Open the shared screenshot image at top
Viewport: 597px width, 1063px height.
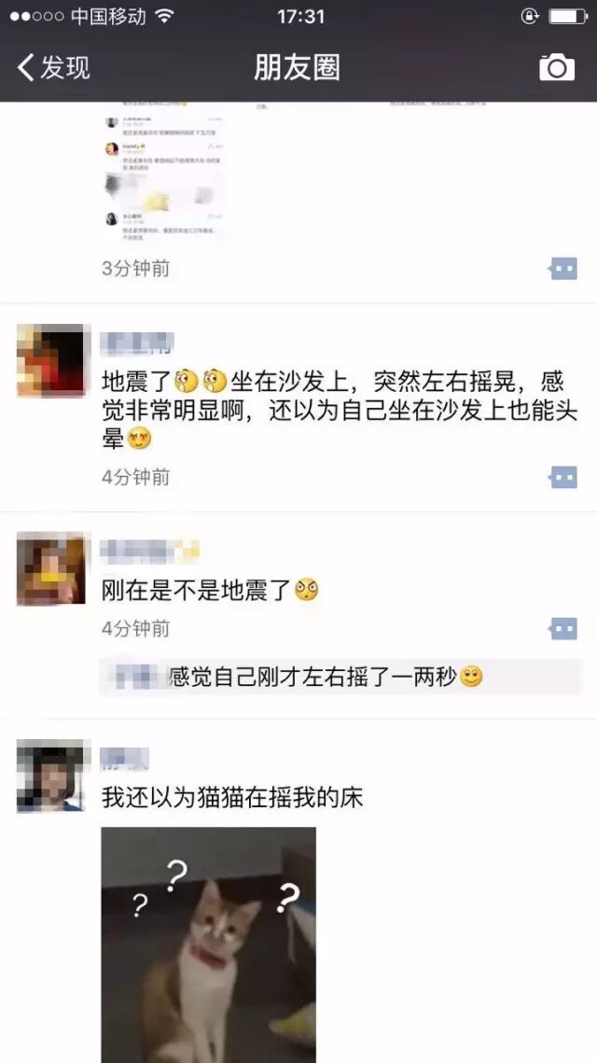coord(165,173)
